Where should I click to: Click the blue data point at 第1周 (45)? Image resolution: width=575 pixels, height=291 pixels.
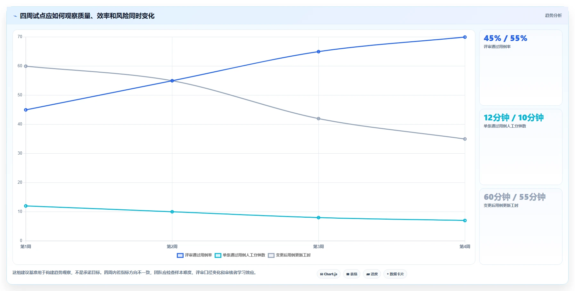(x=26, y=110)
